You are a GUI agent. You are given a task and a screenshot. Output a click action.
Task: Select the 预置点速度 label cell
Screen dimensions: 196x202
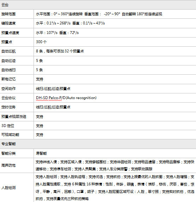[x=17, y=33]
